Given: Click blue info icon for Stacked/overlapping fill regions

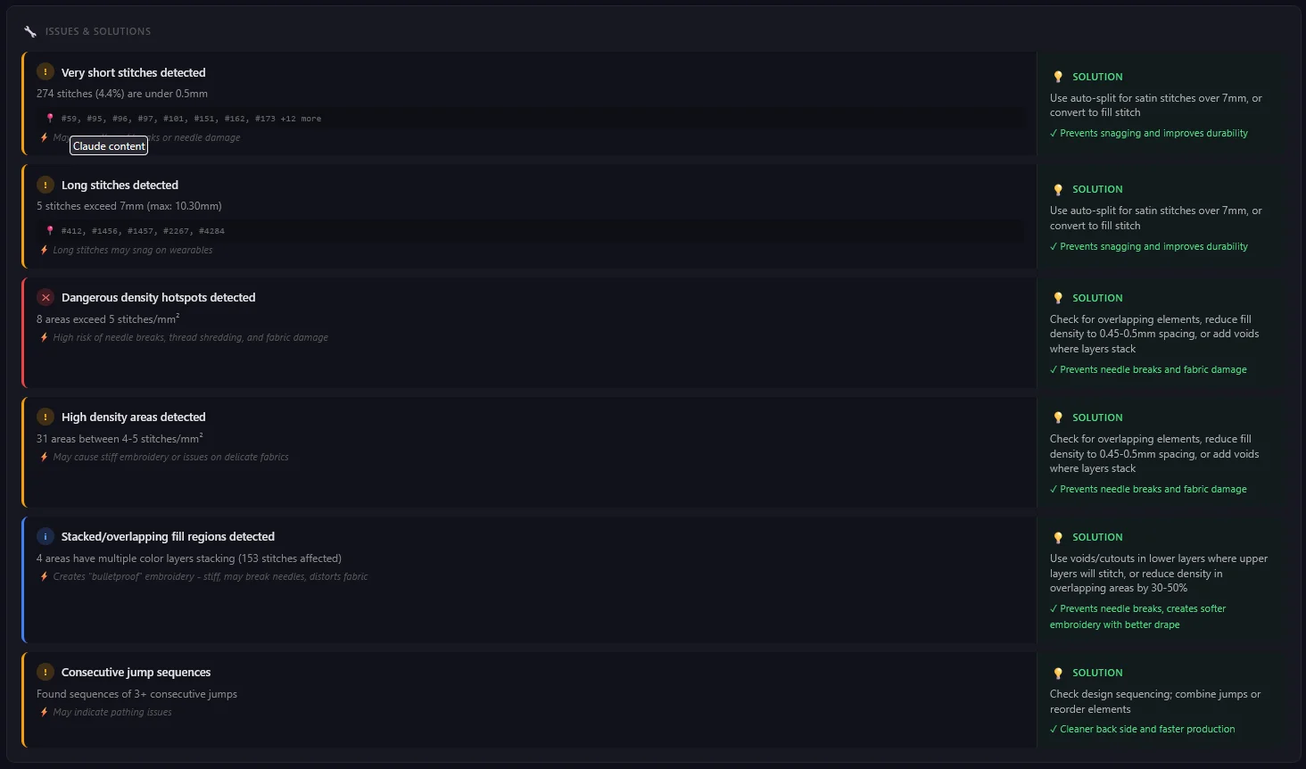Looking at the screenshot, I should (x=45, y=536).
